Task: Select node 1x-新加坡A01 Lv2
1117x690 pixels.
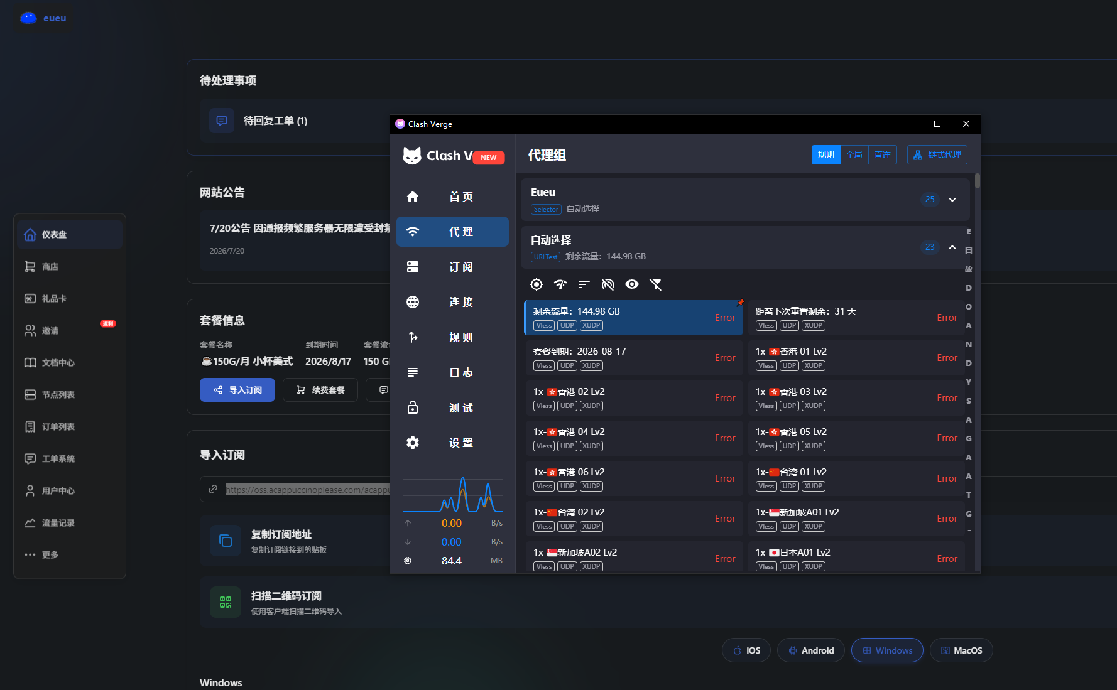Action: point(856,519)
